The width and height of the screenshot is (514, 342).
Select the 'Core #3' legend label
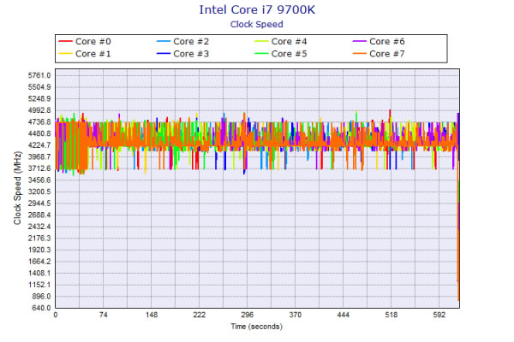(x=191, y=54)
